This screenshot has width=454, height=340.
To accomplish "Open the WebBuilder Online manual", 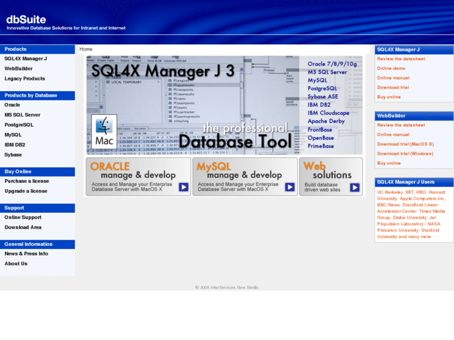I will pyautogui.click(x=393, y=135).
